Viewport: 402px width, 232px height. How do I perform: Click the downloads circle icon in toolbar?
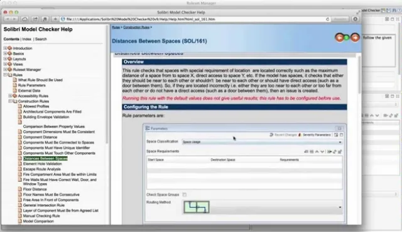[x=356, y=19]
